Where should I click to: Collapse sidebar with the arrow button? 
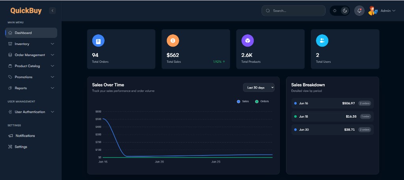pos(52,11)
